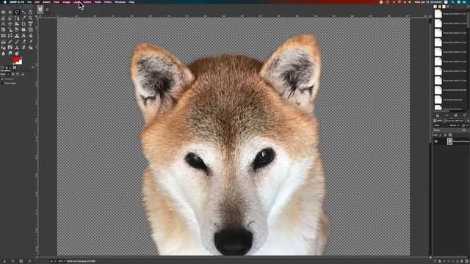Open the Filters menu
The width and height of the screenshot is (470, 264).
click(108, 2)
